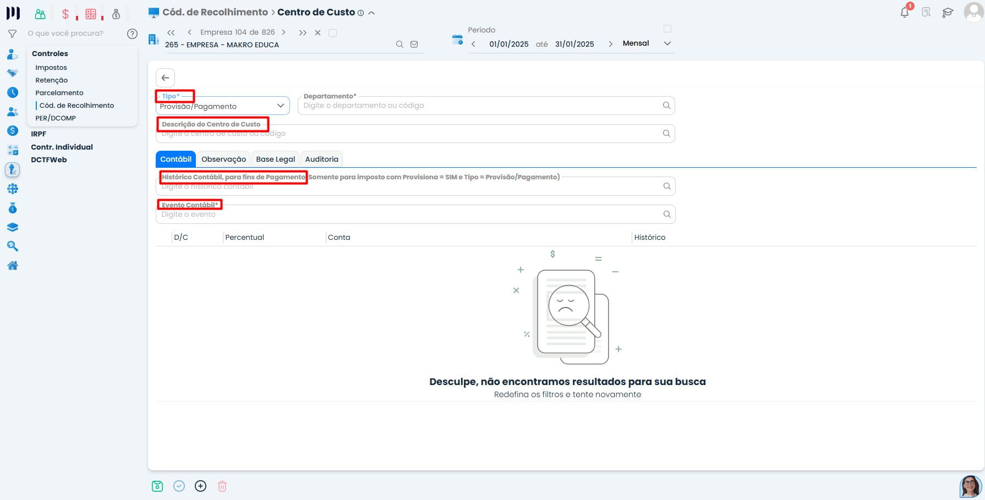The image size is (985, 500).
Task: Toggle the checkbox next to company navigation
Action: coord(332,33)
